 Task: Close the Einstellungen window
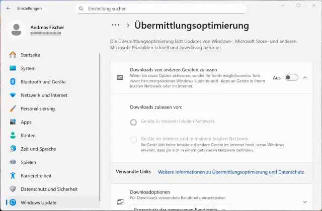click(314, 6)
